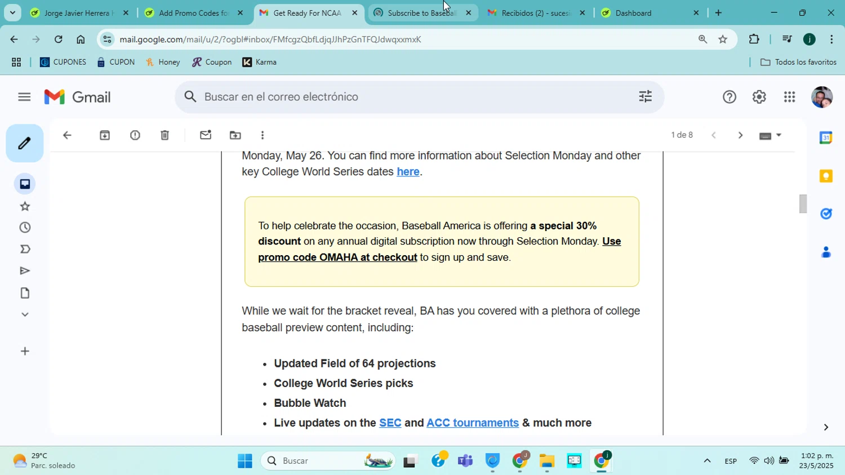Archive this email

(105, 135)
